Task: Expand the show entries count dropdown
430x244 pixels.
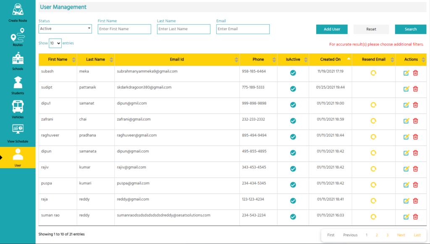Action: [x=55, y=43]
